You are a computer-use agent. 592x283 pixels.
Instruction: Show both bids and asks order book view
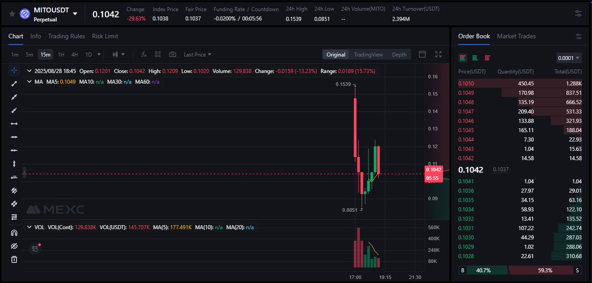point(463,58)
